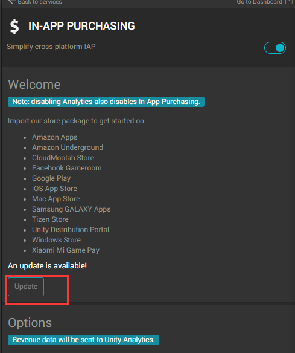This screenshot has width=295, height=353.
Task: Click the Options section heading
Action: click(30, 323)
